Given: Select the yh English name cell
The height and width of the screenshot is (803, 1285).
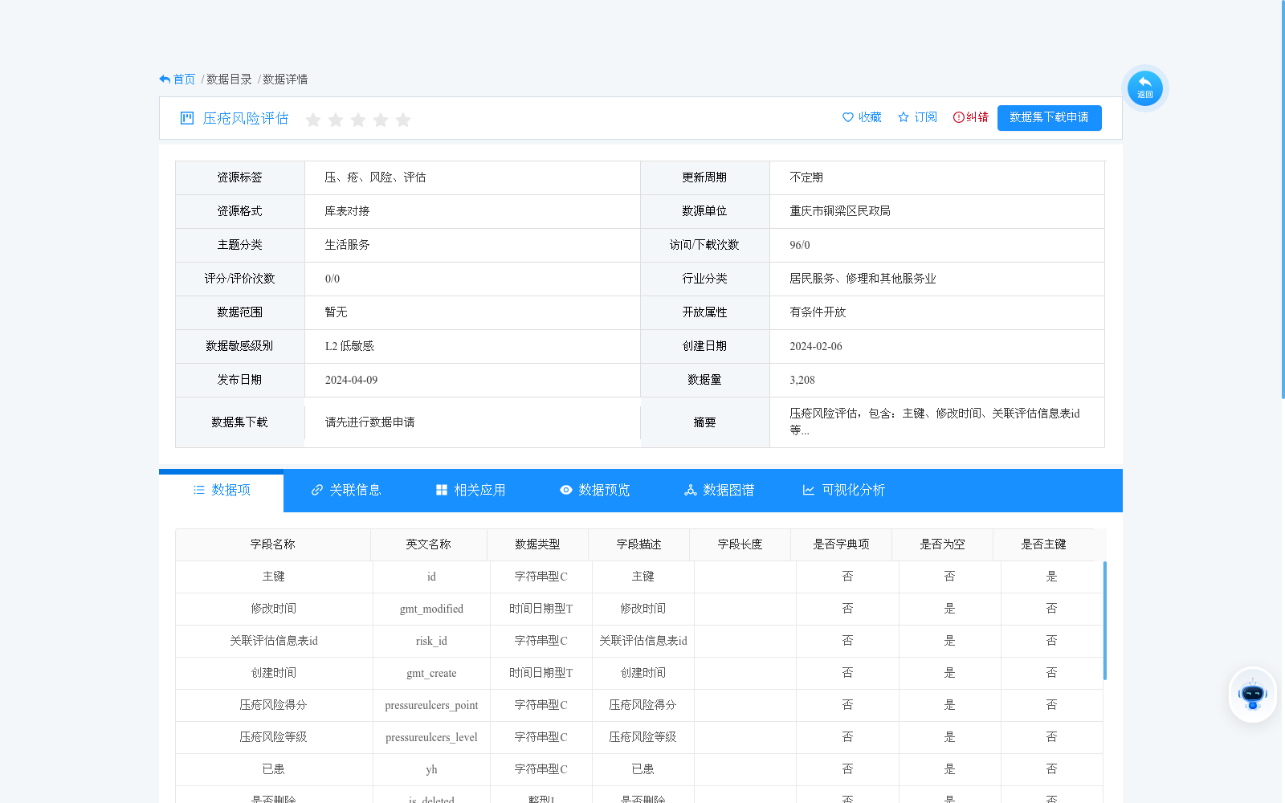Looking at the screenshot, I should tap(431, 769).
